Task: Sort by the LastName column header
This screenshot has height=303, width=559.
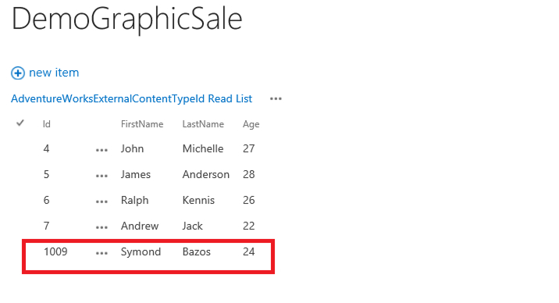Action: (x=203, y=124)
